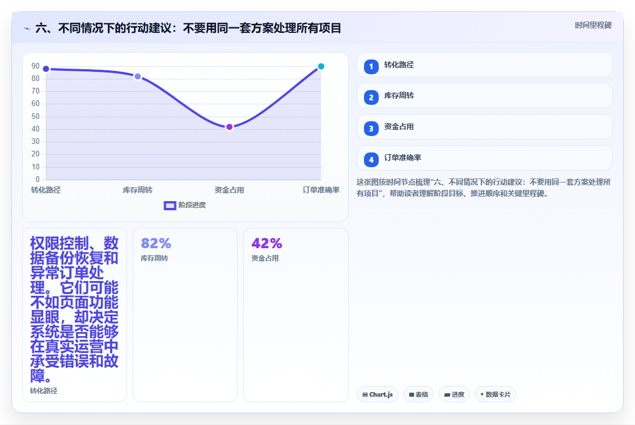Click the 资金占用 label under 42%
Screen dimensions: 635x425
(265, 258)
